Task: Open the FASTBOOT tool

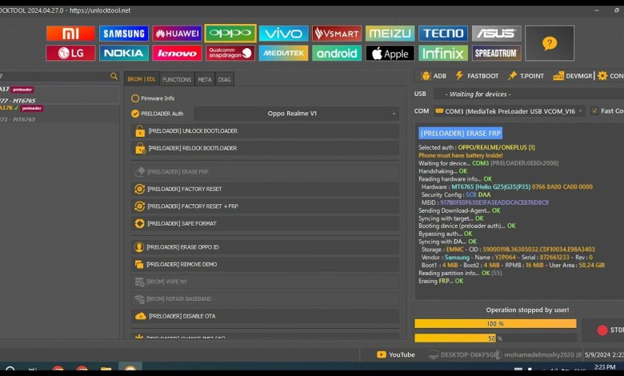Action: pyautogui.click(x=477, y=75)
